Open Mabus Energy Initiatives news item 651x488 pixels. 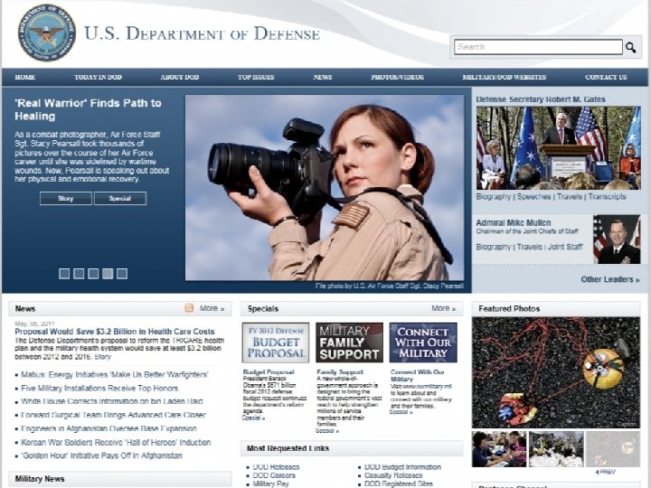(115, 375)
